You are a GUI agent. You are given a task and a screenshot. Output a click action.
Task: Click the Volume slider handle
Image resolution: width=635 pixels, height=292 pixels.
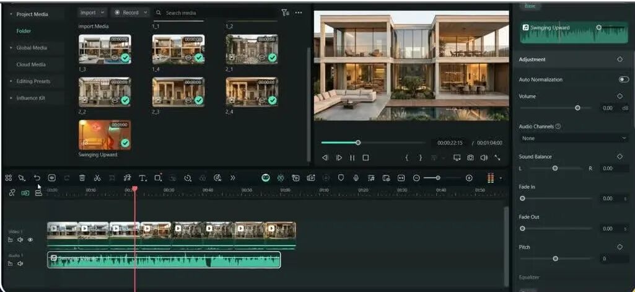577,108
